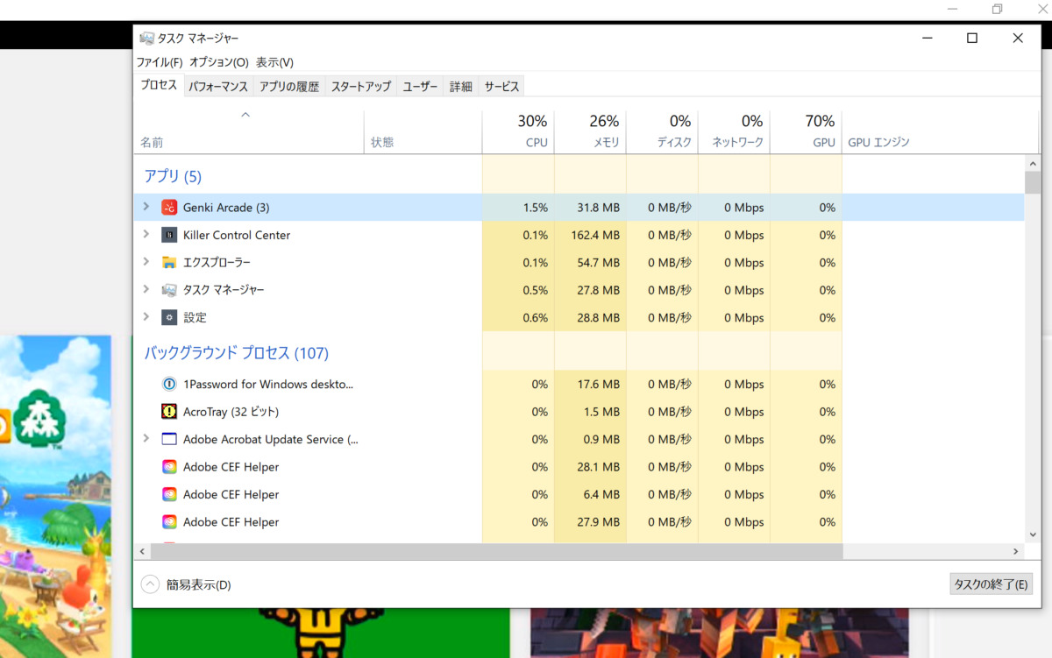Click the Animal Crossing game thumbnail behind Task Manager
This screenshot has height=658, width=1052.
[56, 496]
